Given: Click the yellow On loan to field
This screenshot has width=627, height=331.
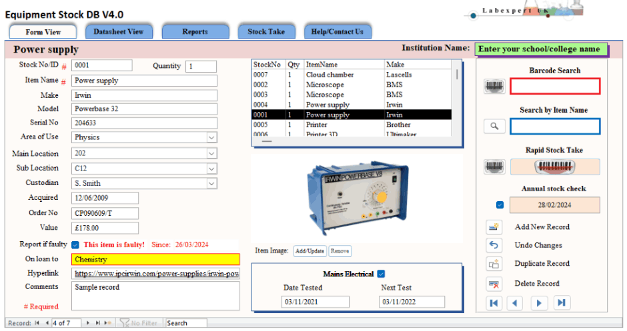Looking at the screenshot, I should point(155,260).
